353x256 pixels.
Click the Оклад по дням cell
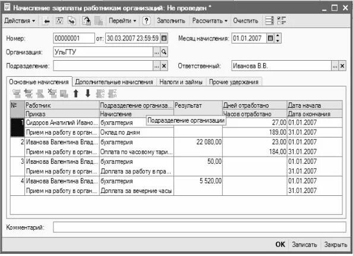point(137,132)
